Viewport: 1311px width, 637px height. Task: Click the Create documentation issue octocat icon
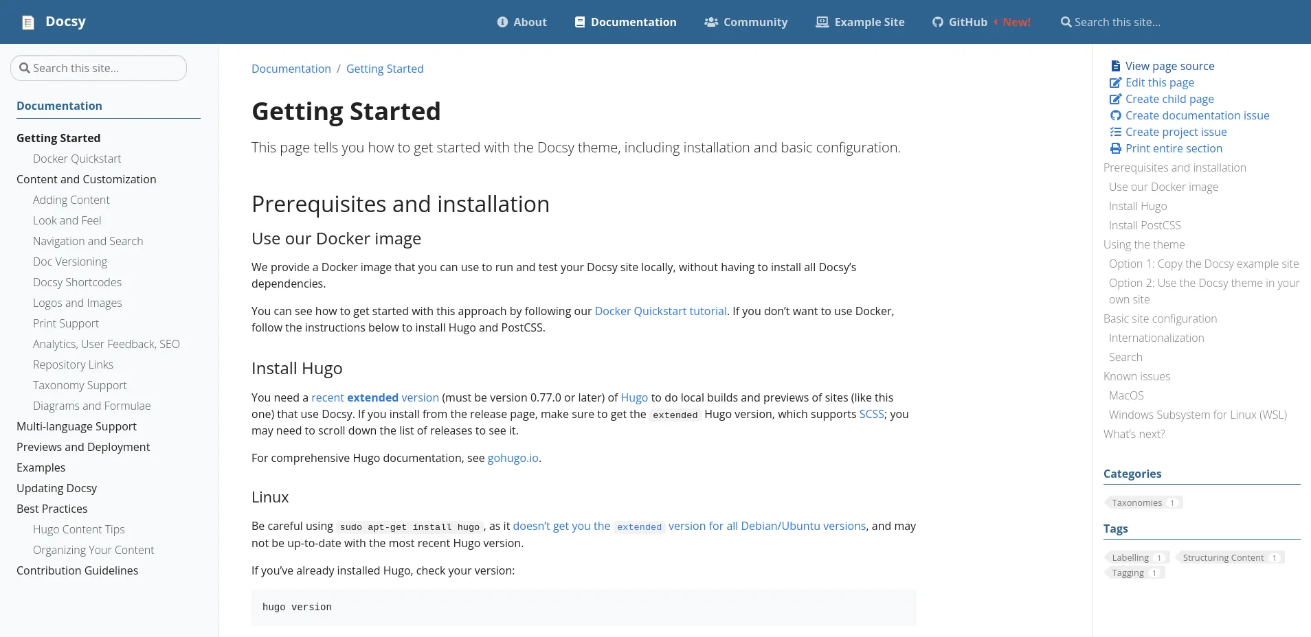pos(1114,115)
